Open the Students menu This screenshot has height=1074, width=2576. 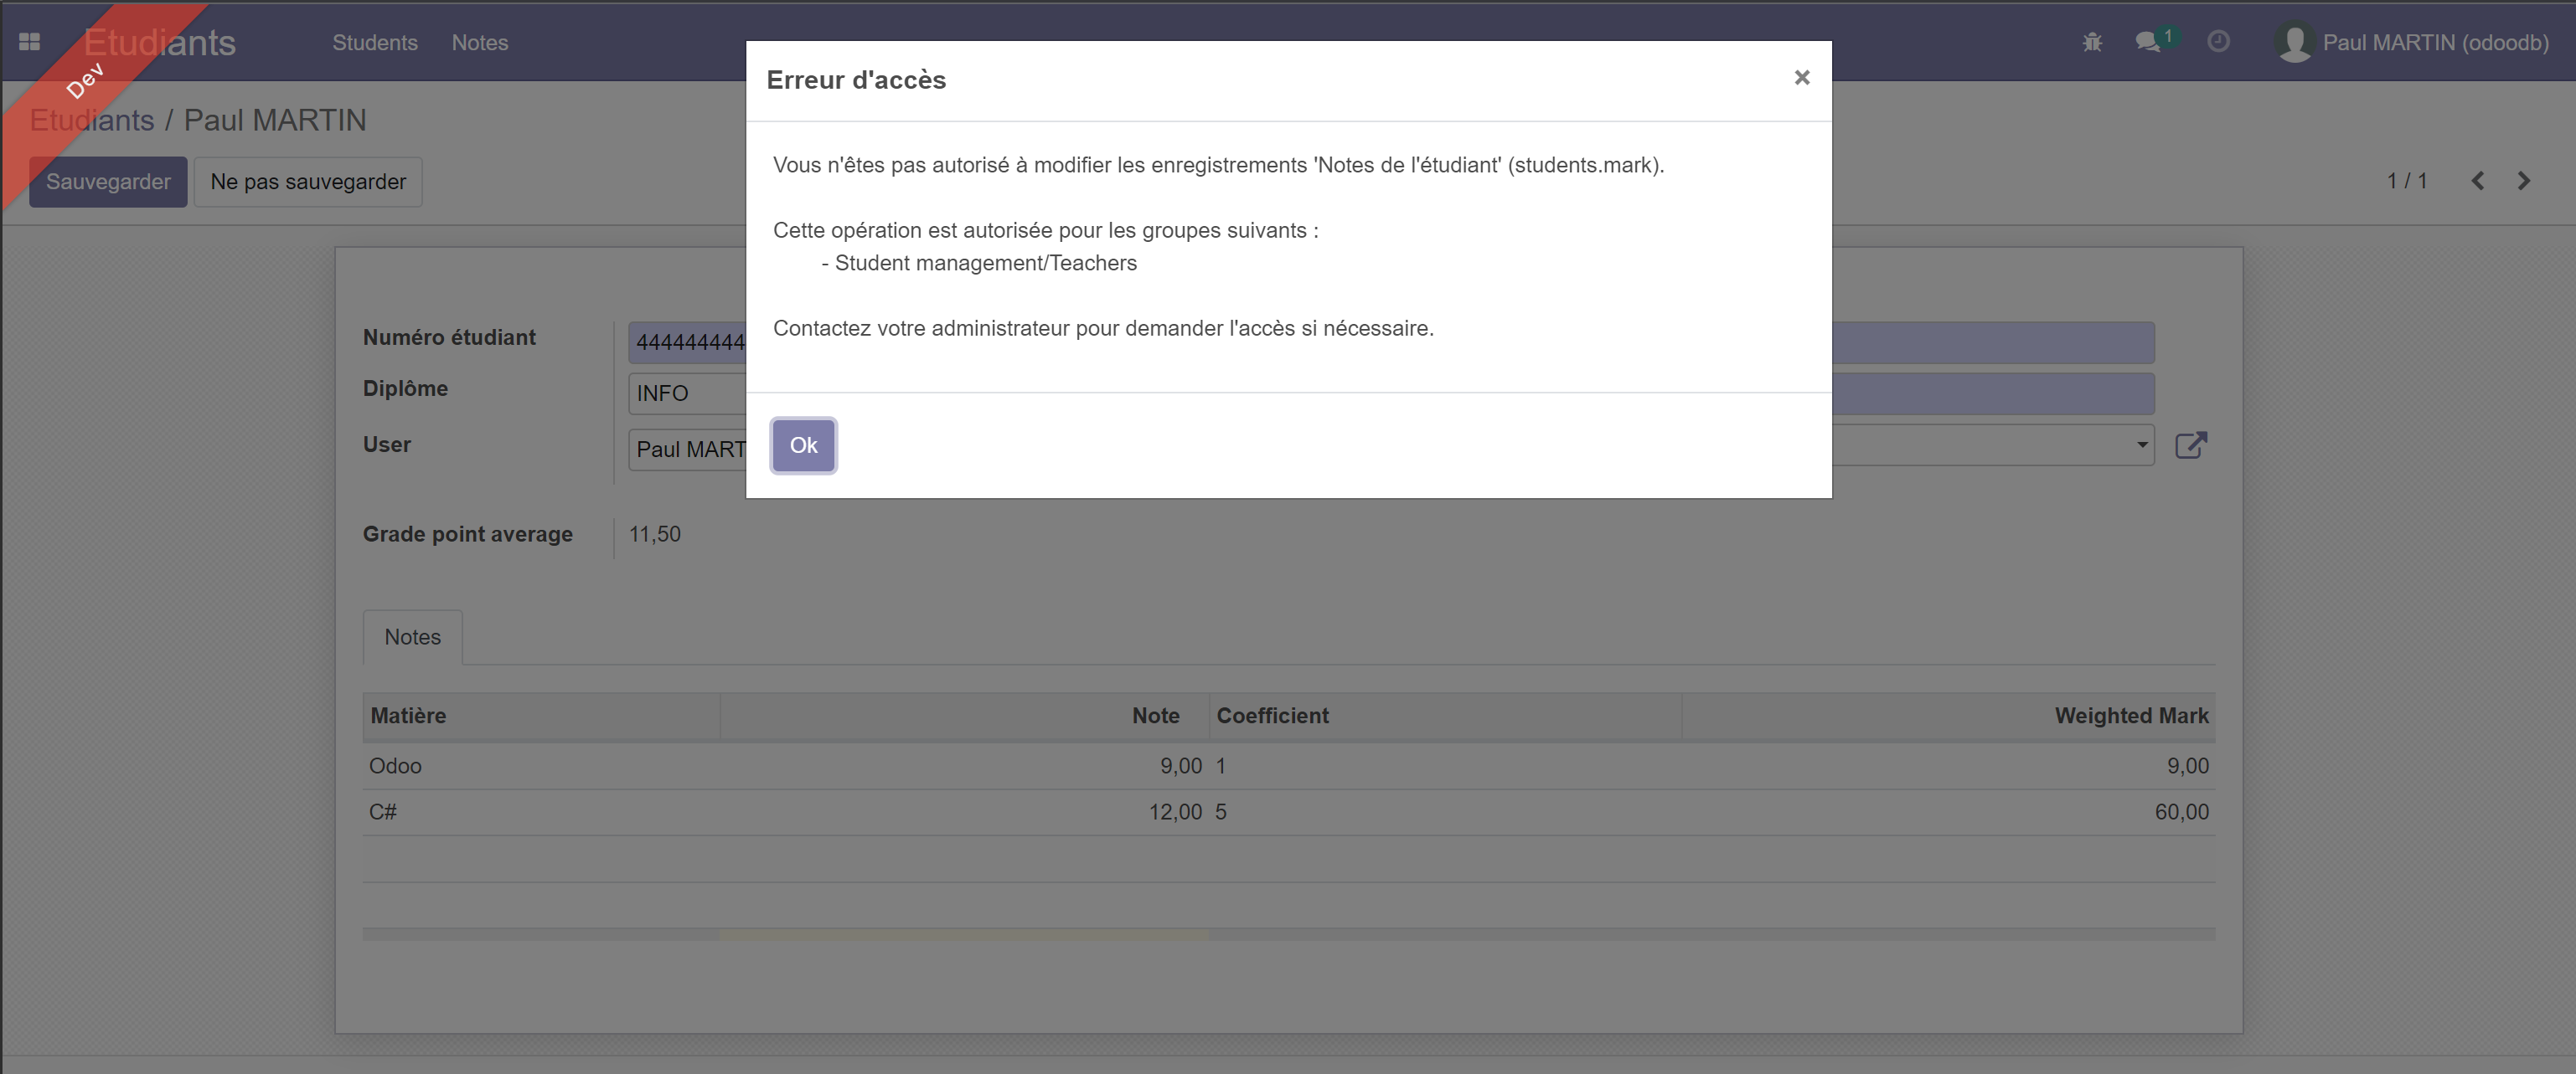click(x=375, y=42)
